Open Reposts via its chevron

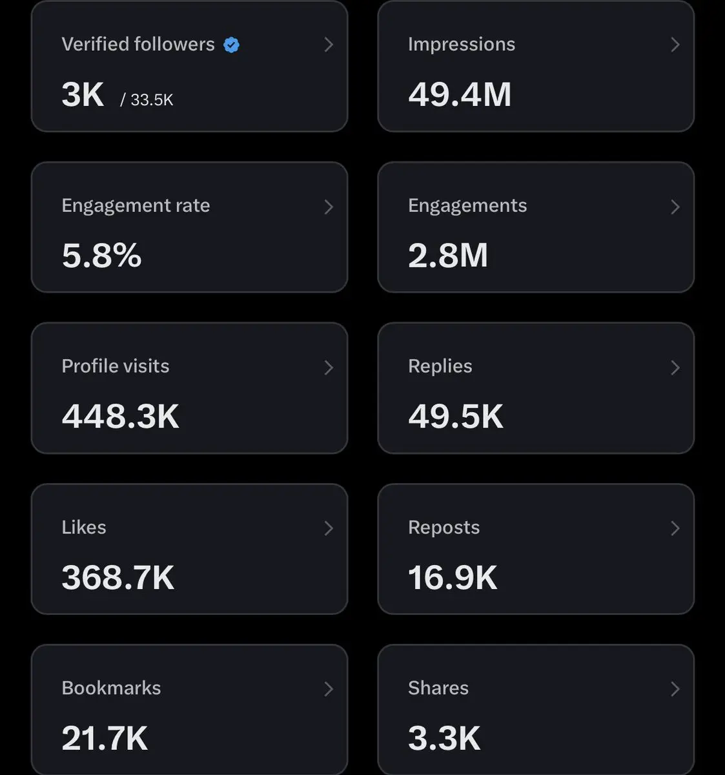coord(675,528)
